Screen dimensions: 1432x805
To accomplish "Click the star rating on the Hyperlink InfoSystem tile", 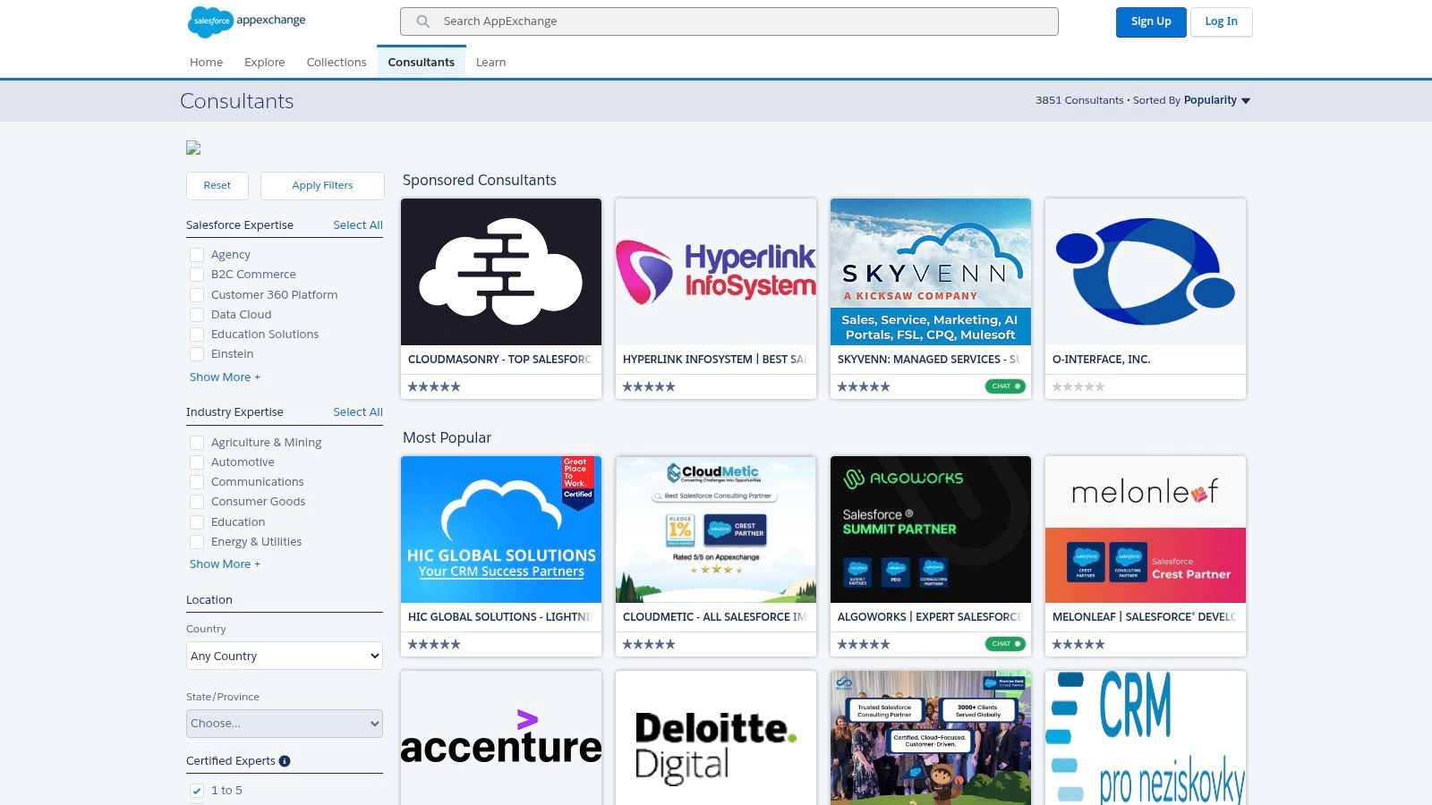I will 648,386.
